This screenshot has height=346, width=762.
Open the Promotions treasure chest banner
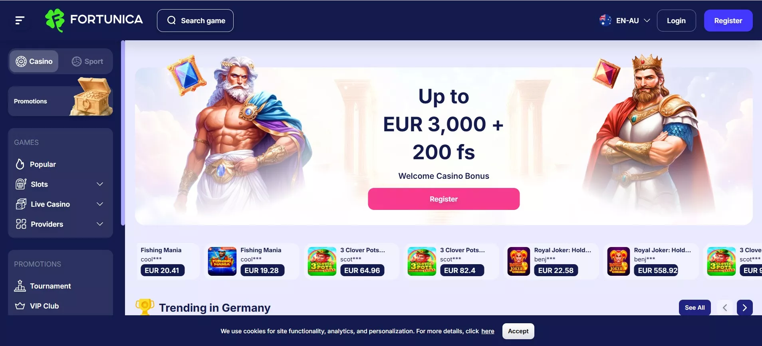click(60, 101)
